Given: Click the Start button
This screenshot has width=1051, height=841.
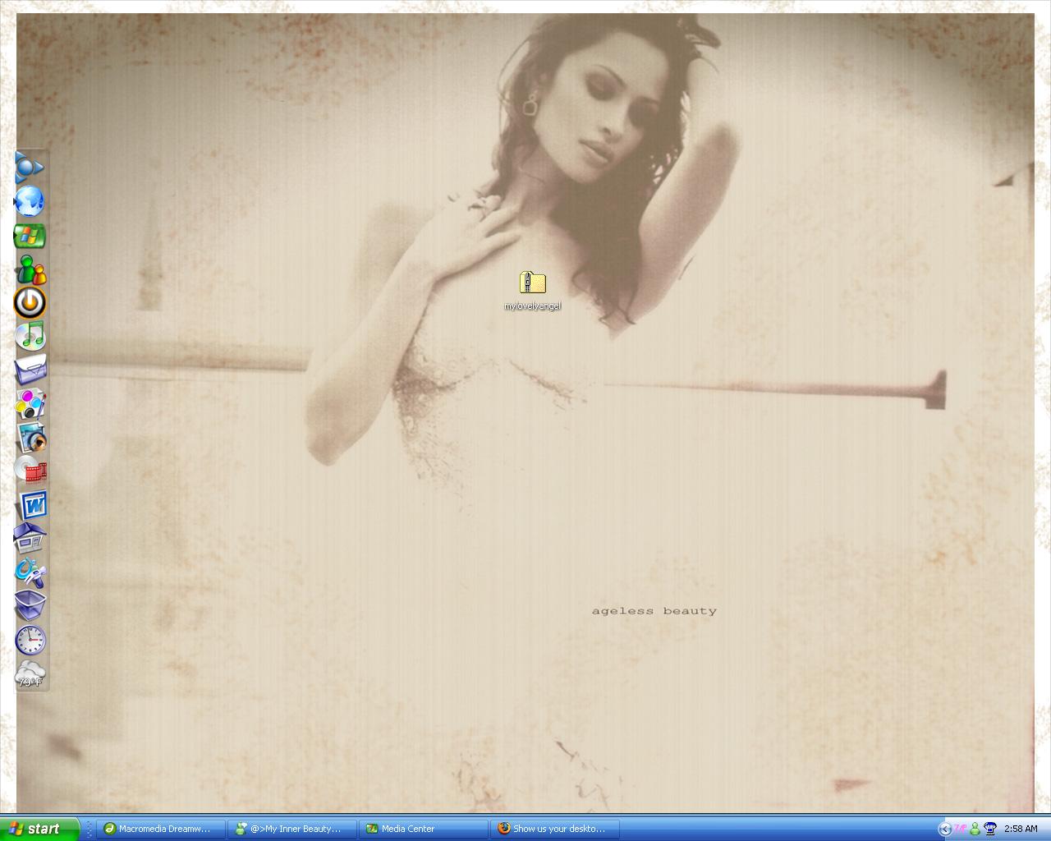Looking at the screenshot, I should (38, 829).
